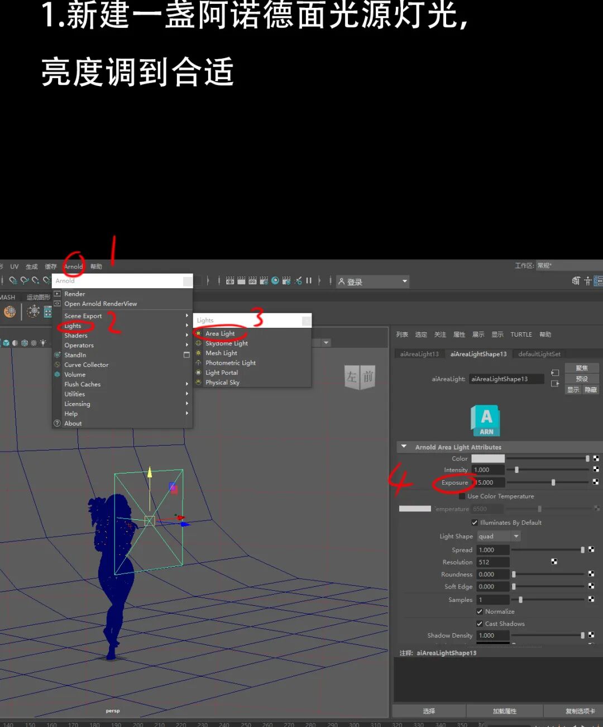Click the Color attribute map (checker) button
The image size is (603, 727).
click(596, 458)
